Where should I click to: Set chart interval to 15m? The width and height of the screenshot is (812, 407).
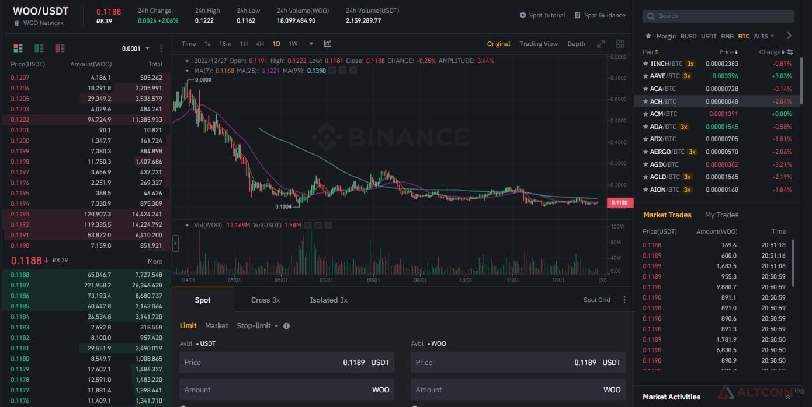[x=225, y=44]
